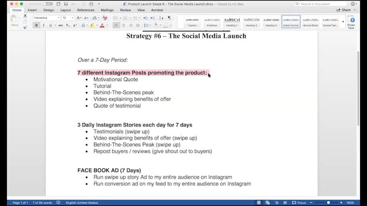
Task: Open the Acrobat ribbon tab
Action: pyautogui.click(x=157, y=10)
